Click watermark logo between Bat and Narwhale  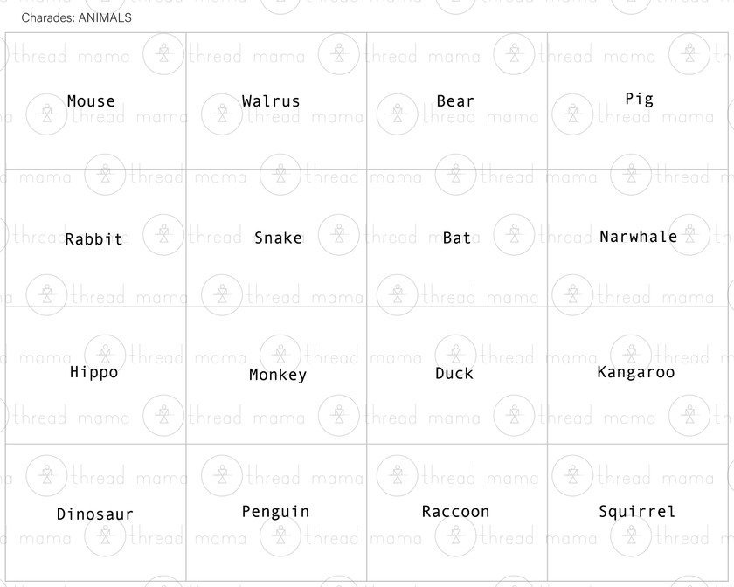514,235
